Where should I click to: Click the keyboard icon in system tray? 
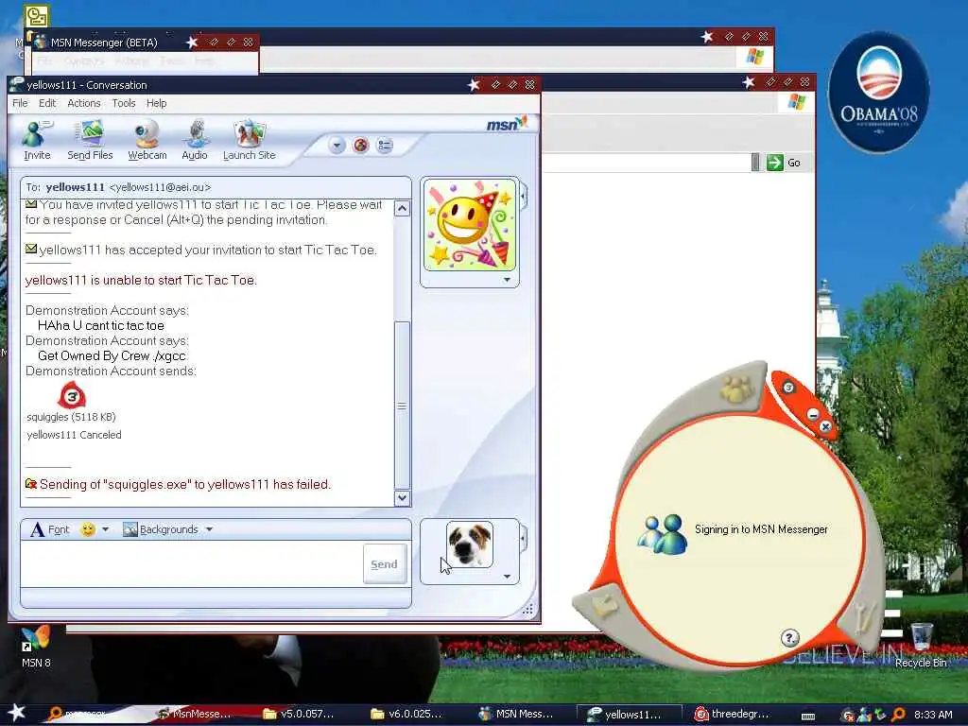[x=807, y=717]
